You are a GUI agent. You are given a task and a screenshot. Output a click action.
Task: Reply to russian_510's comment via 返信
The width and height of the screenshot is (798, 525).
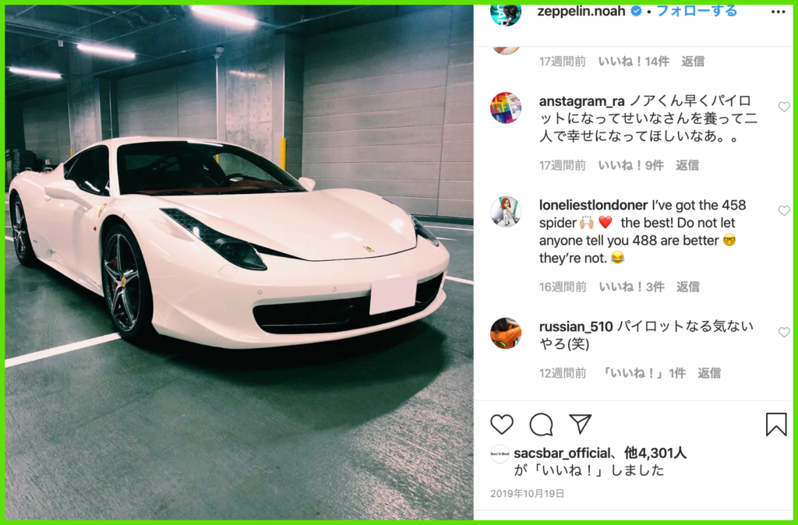pyautogui.click(x=709, y=373)
